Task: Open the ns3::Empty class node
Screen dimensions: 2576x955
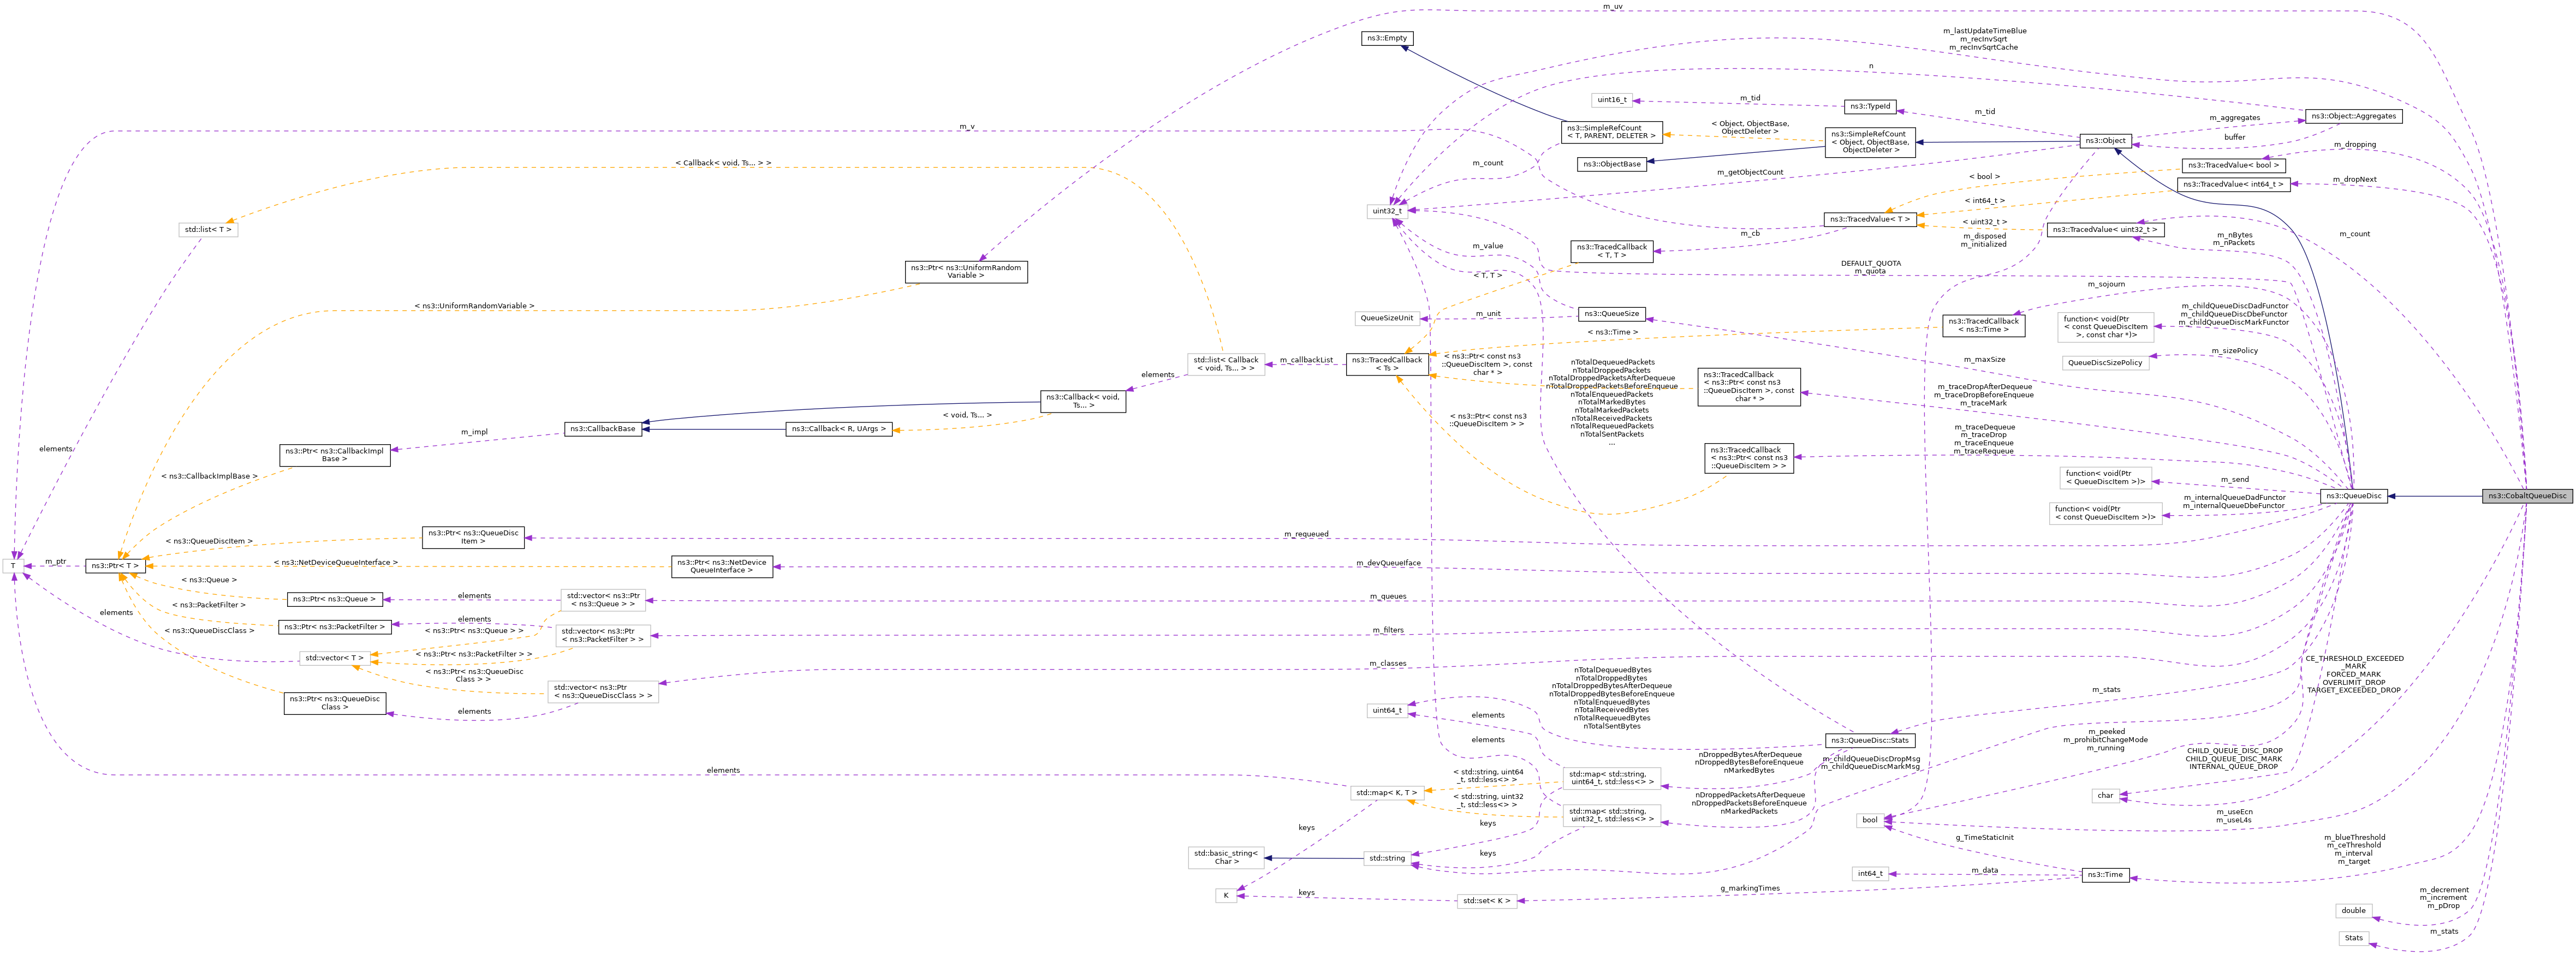Action: 1387,38
